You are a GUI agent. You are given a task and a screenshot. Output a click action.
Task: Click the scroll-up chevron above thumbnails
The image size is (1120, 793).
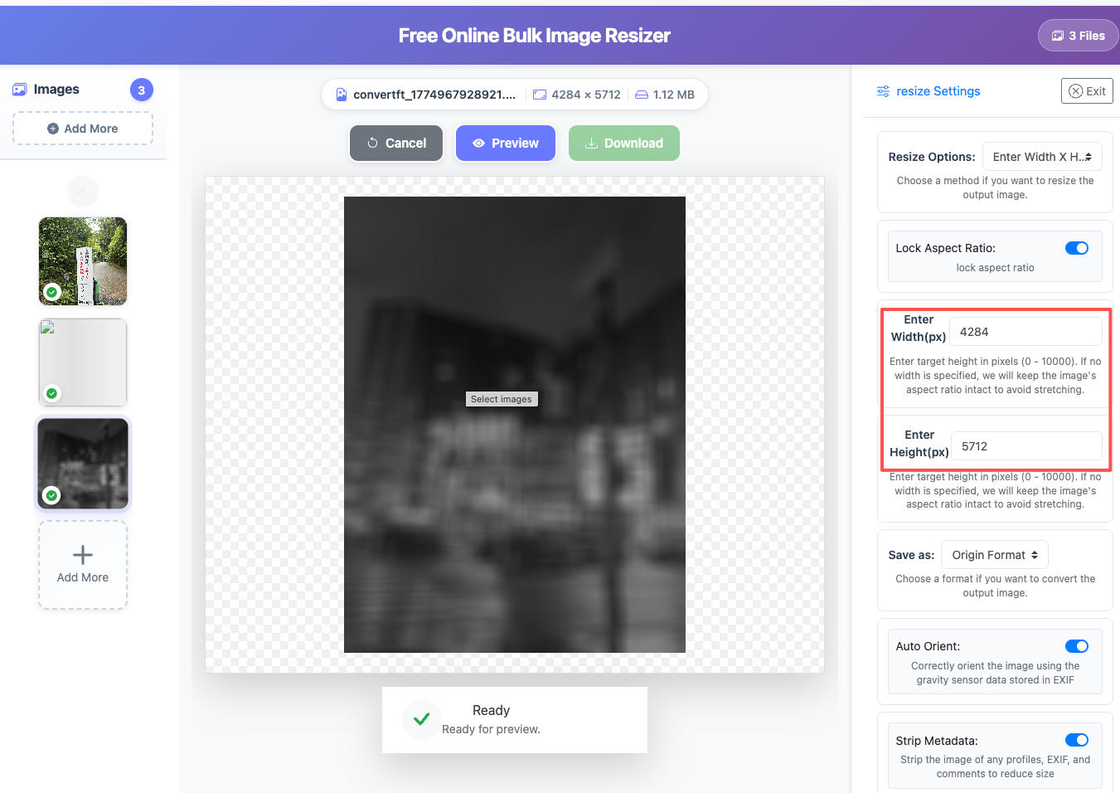click(x=83, y=192)
